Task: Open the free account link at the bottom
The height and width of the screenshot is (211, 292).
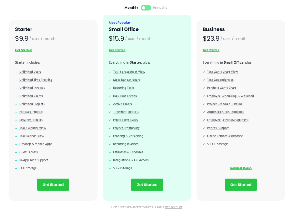Action: (x=173, y=207)
